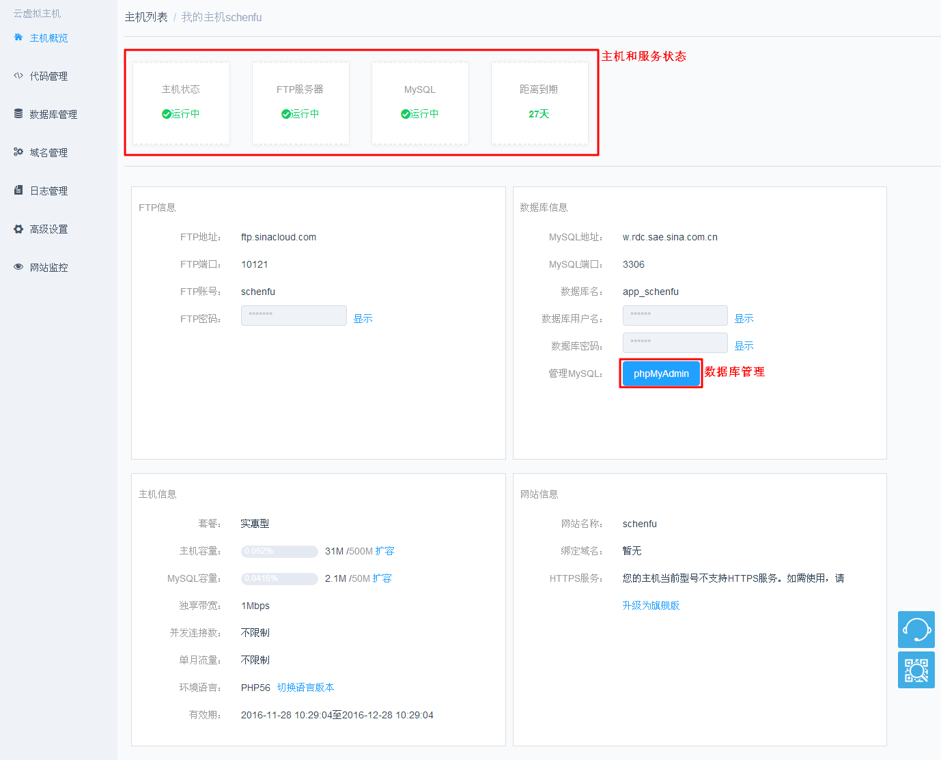
Task: Click the 距离到期 27天 card
Action: [539, 103]
